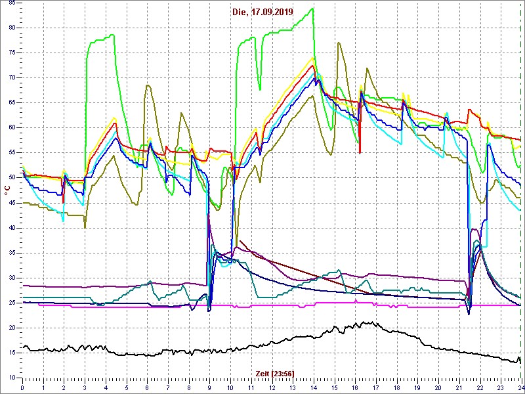Select the 60 value on temperature axis
This screenshot has height=394, width=525.
11,128
